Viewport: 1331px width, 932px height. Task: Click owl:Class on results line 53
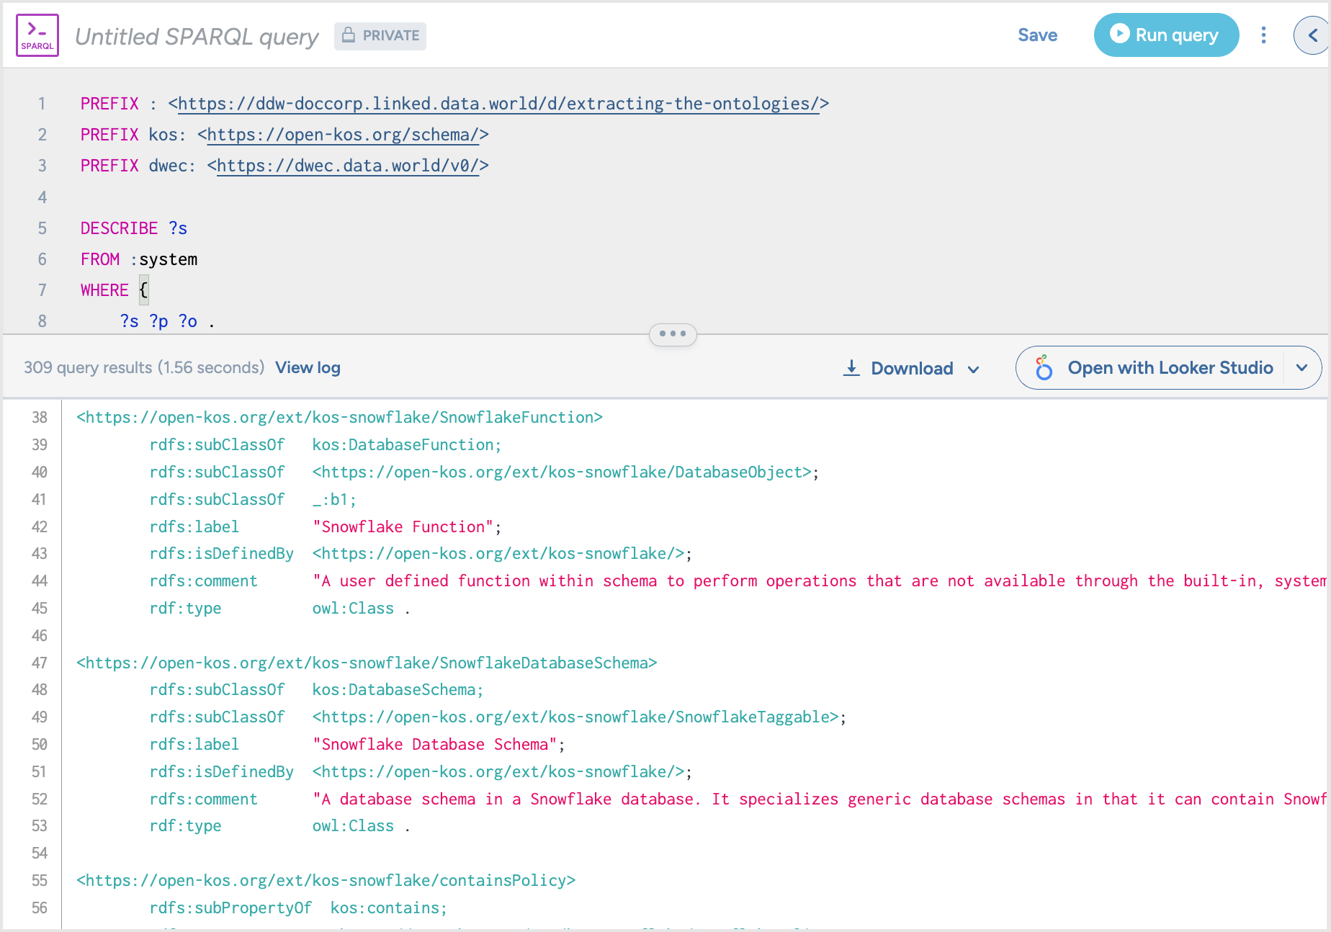(x=353, y=826)
